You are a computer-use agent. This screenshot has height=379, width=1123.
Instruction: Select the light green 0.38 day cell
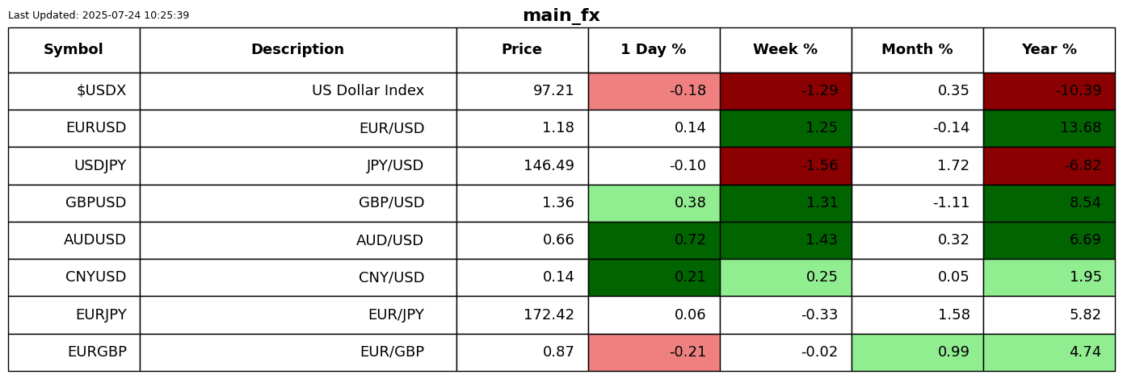pyautogui.click(x=654, y=203)
